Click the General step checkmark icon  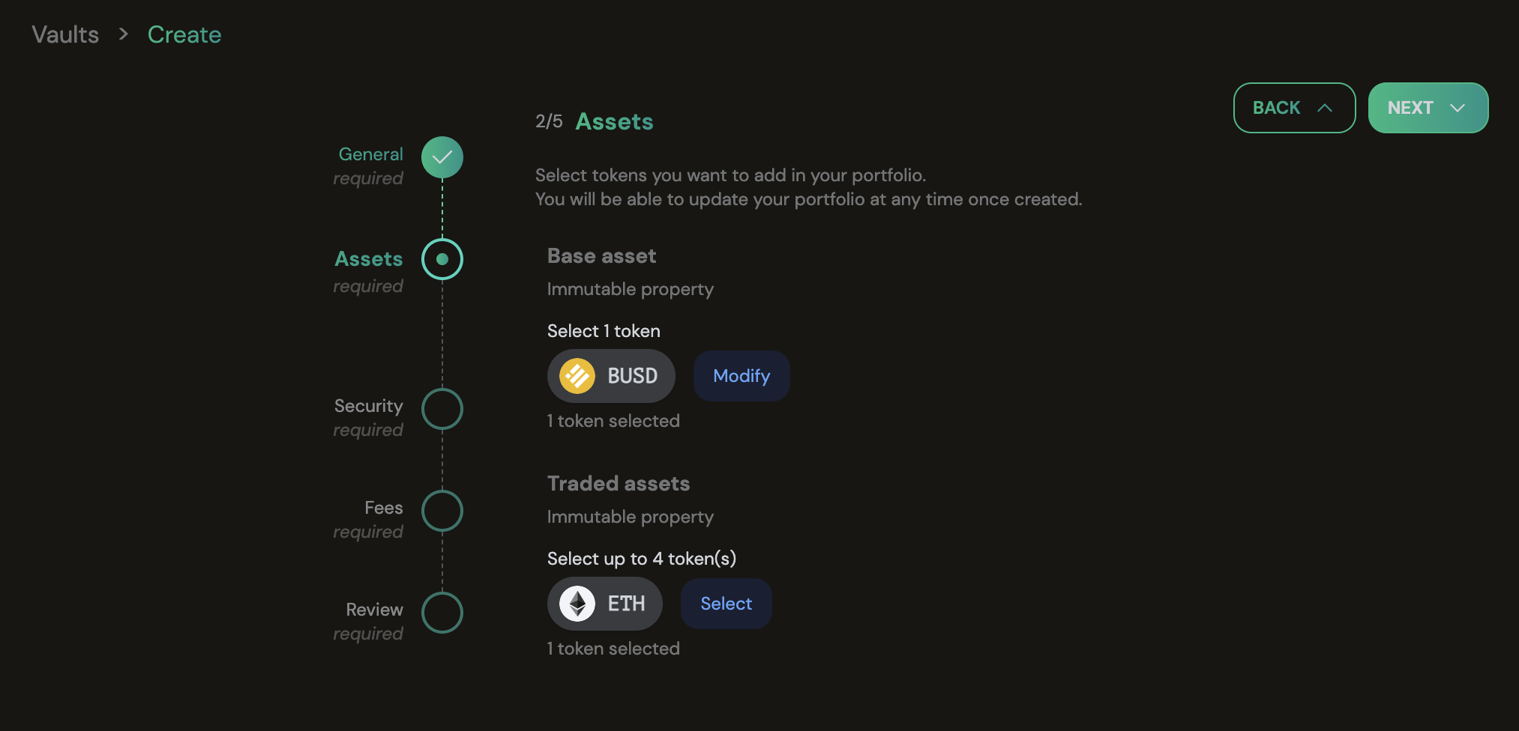tap(442, 157)
